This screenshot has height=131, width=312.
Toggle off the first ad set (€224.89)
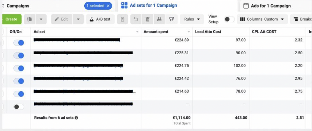(x=19, y=43)
